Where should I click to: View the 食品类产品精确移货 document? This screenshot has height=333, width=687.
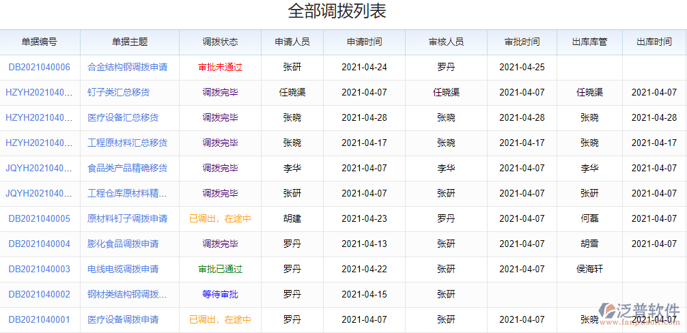[128, 169]
